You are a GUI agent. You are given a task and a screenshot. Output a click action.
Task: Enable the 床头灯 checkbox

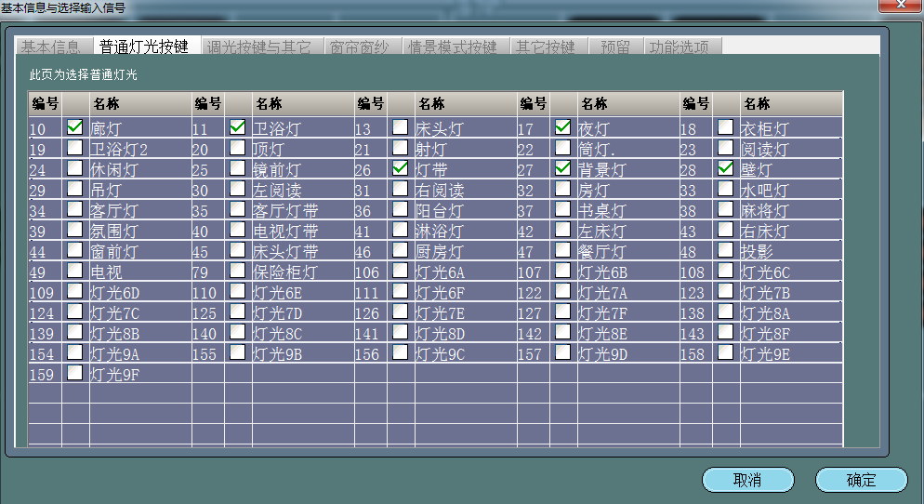[x=400, y=127]
